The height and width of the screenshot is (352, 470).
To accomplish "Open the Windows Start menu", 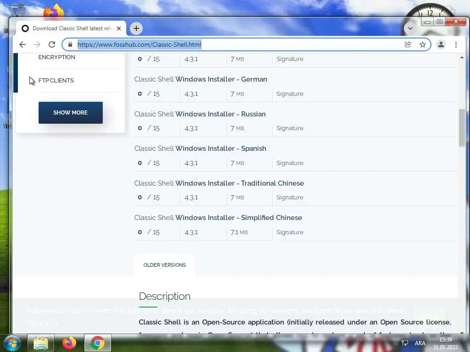I will pyautogui.click(x=12, y=343).
